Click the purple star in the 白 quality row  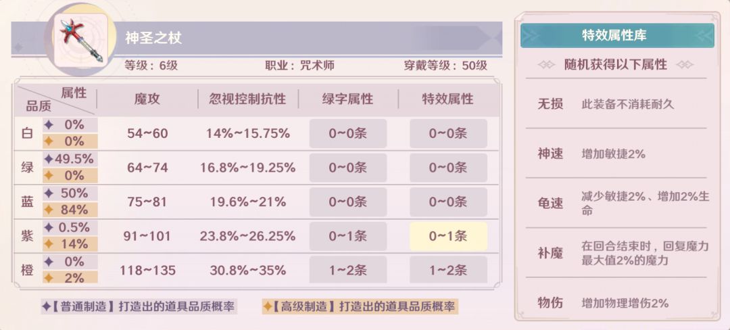tap(49, 125)
